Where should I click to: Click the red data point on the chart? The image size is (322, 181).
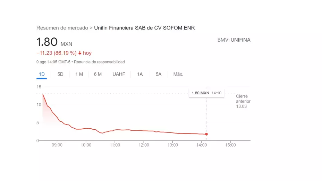pyautogui.click(x=206, y=134)
